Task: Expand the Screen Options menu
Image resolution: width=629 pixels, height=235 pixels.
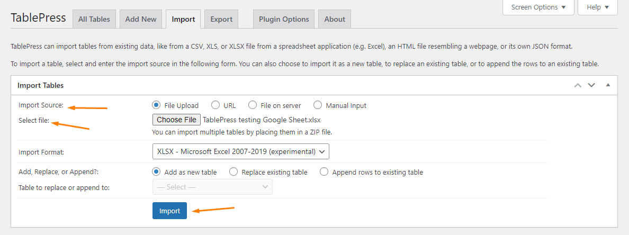Action: [x=538, y=7]
